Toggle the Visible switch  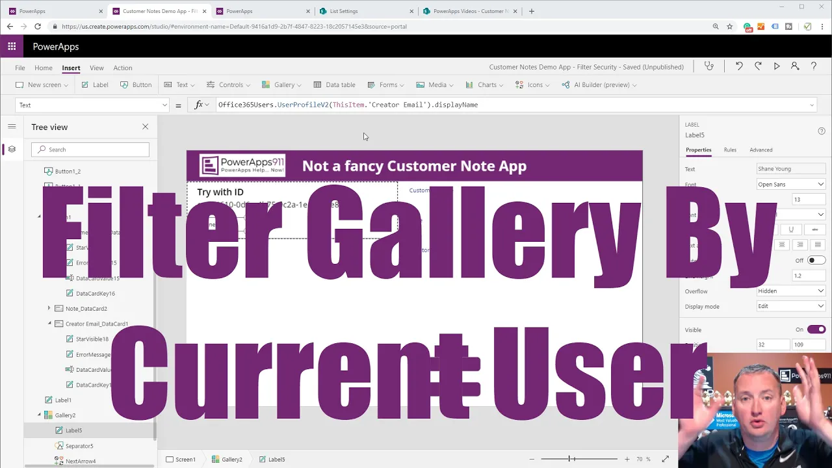point(816,330)
